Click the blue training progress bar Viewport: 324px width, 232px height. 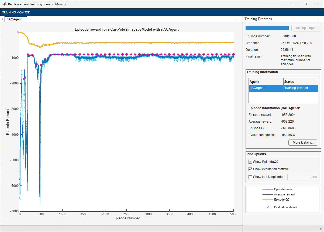click(267, 28)
